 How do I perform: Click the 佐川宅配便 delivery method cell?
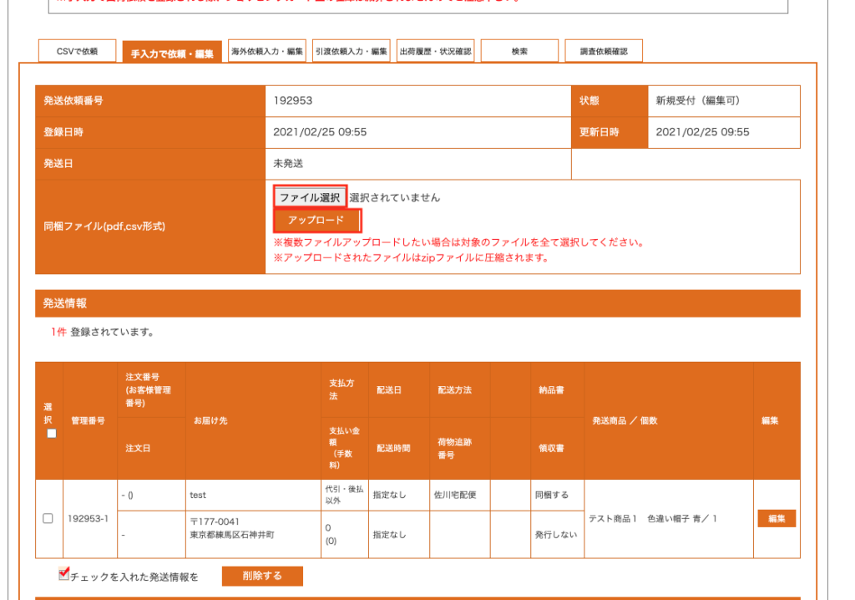click(x=455, y=495)
